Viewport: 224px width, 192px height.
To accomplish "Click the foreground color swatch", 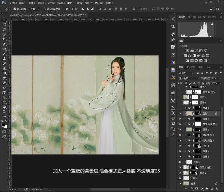I will [x=3, y=124].
